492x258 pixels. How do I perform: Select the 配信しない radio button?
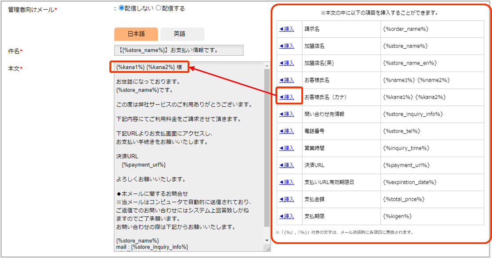click(122, 8)
